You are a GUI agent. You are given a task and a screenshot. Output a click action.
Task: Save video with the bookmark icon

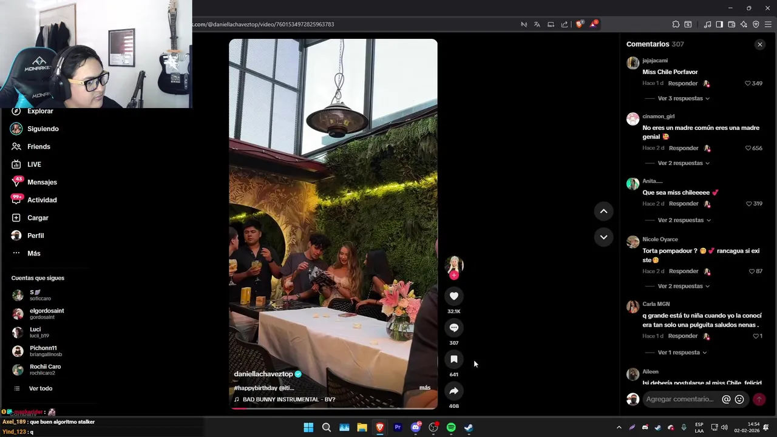pyautogui.click(x=453, y=359)
